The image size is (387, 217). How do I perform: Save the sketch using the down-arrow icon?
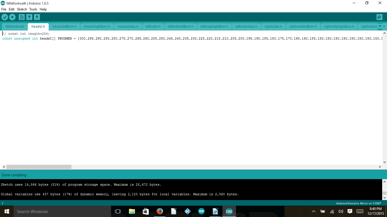pos(37,17)
